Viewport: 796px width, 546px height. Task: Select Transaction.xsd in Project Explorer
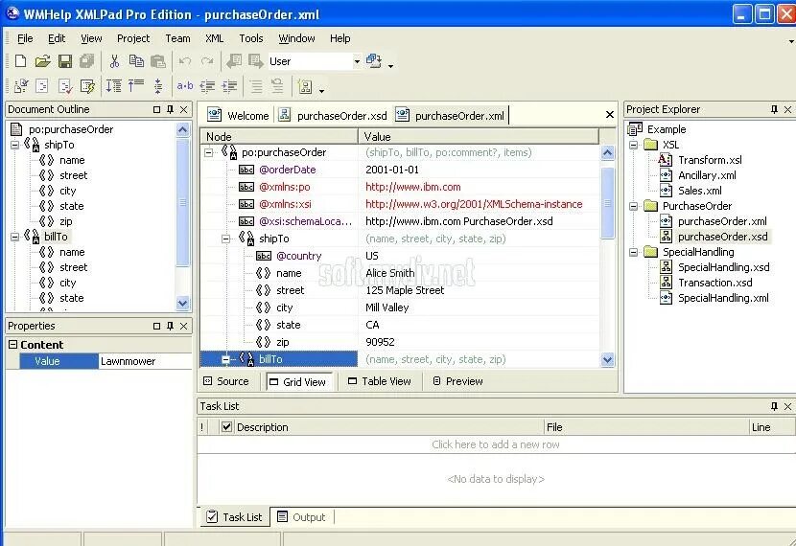[x=714, y=283]
